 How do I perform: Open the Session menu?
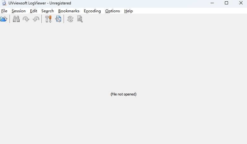click(x=19, y=11)
